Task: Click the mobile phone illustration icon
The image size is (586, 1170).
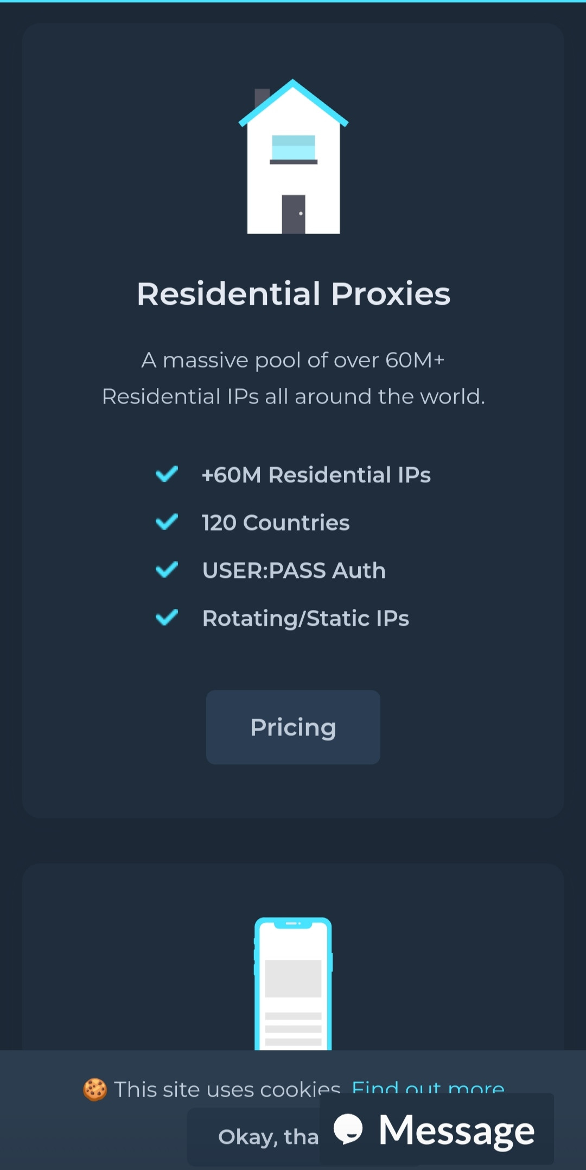Action: 293,983
